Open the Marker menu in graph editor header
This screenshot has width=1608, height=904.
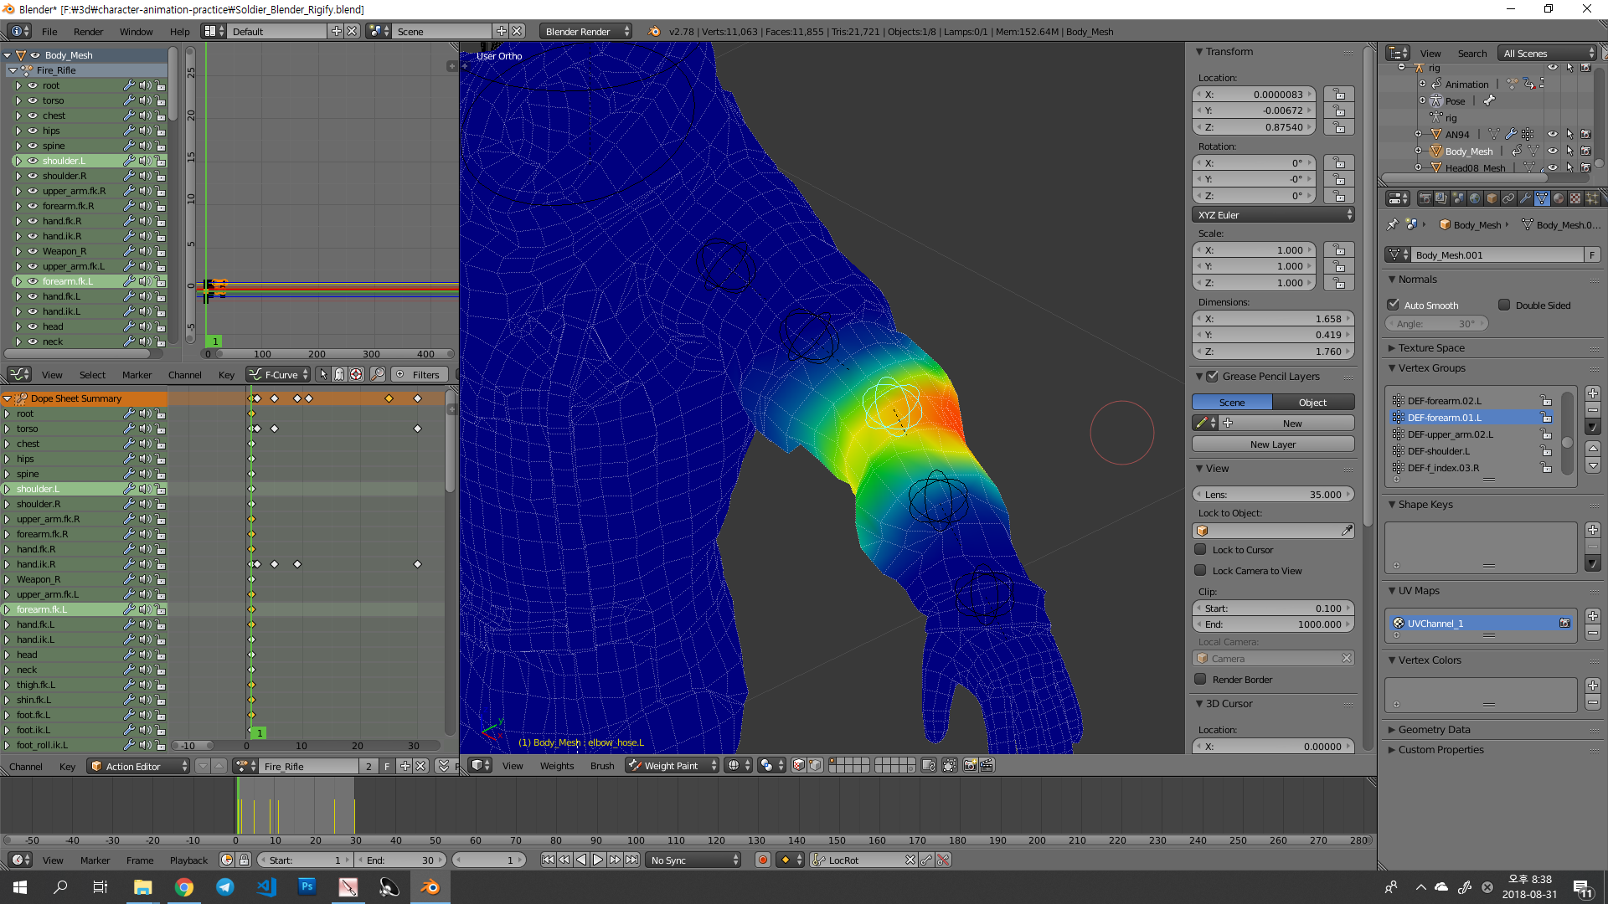[x=137, y=374]
